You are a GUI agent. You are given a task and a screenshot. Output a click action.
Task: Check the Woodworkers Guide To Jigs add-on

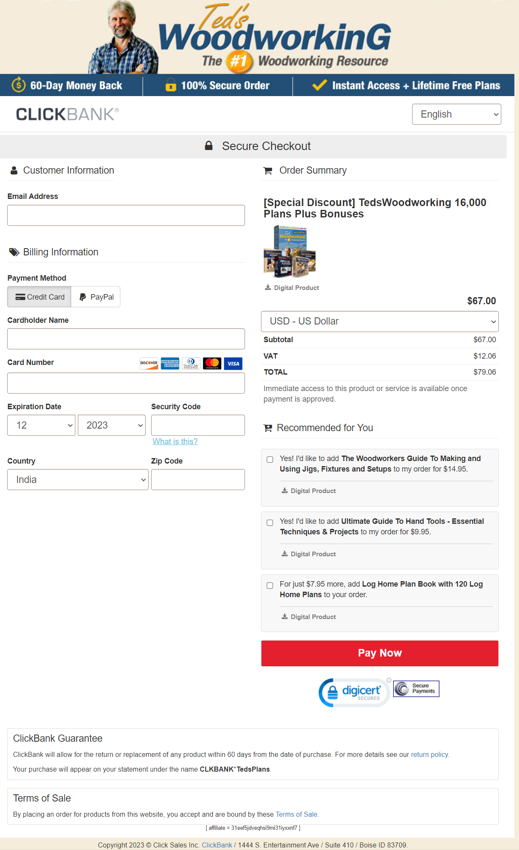click(270, 460)
